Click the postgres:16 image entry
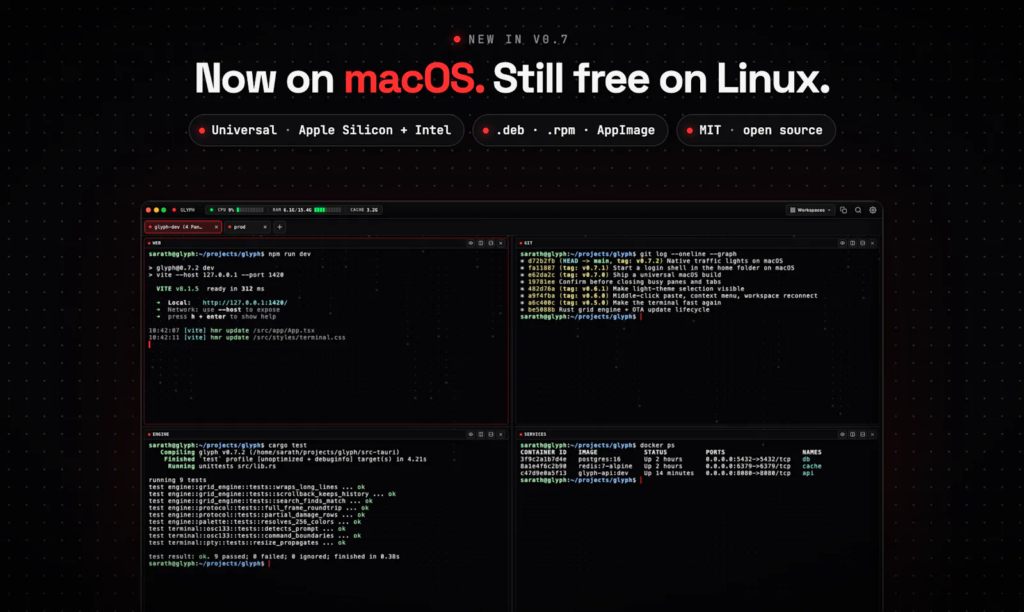Viewport: 1024px width, 612px height. tap(599, 459)
